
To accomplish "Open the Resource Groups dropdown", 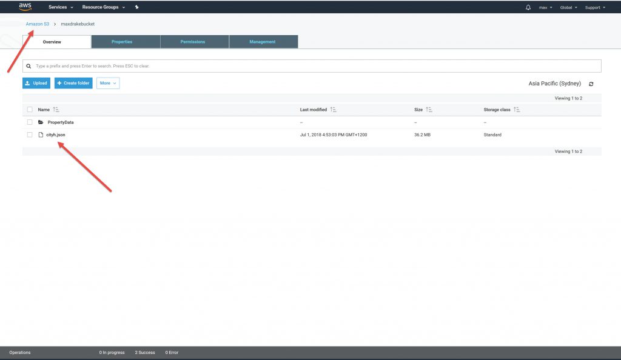I will pyautogui.click(x=104, y=7).
